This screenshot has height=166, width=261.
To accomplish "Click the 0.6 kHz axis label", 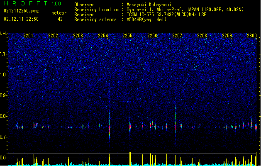I will [4, 158].
